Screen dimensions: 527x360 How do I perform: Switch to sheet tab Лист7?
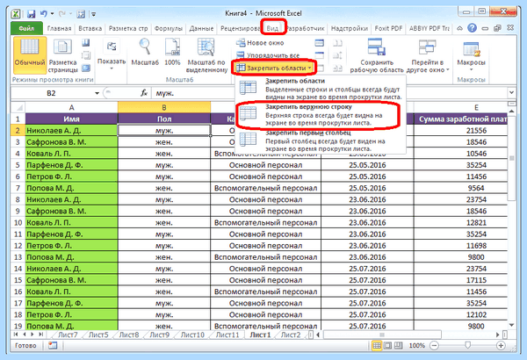pyautogui.click(x=68, y=335)
